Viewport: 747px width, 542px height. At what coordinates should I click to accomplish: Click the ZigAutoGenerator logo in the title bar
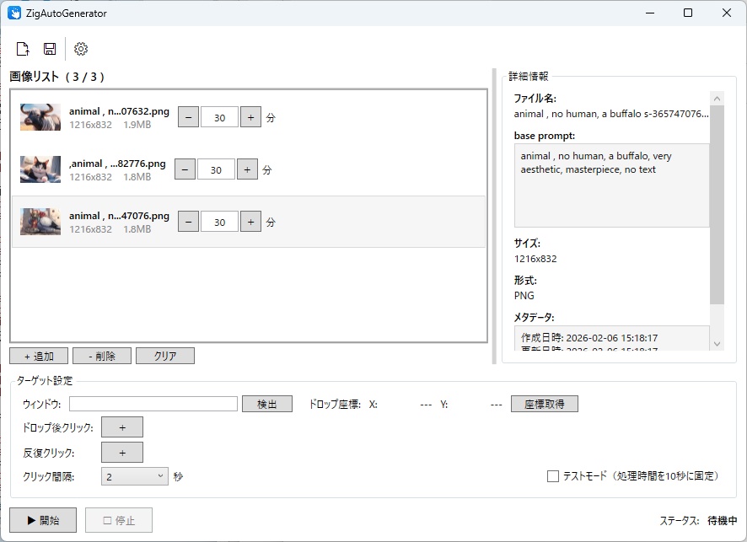pyautogui.click(x=14, y=13)
